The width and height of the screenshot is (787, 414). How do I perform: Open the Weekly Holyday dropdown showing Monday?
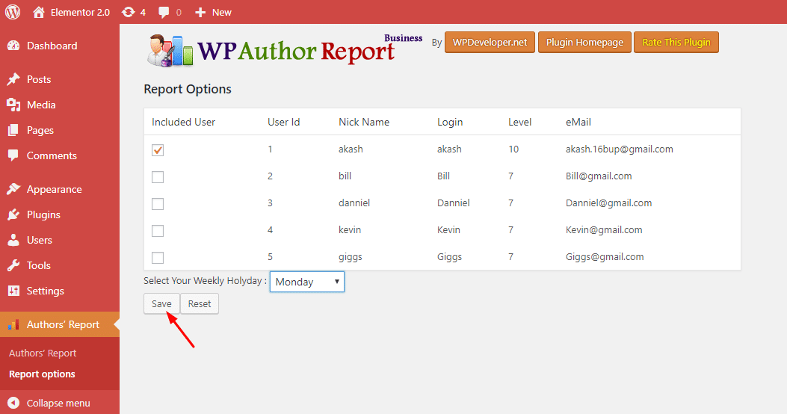pos(306,282)
